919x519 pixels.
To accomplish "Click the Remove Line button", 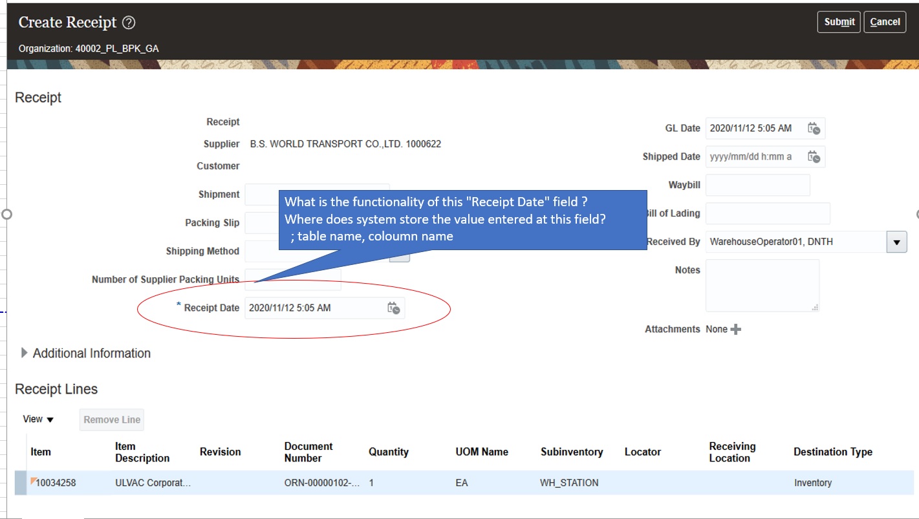I will pyautogui.click(x=111, y=419).
